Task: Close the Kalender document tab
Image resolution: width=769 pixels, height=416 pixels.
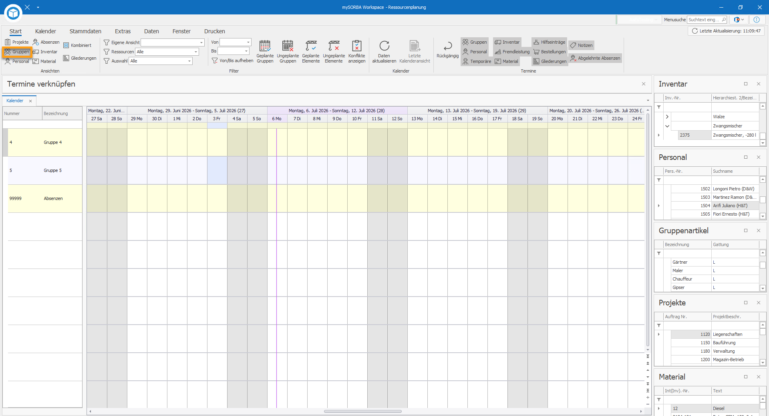Action: tap(30, 101)
